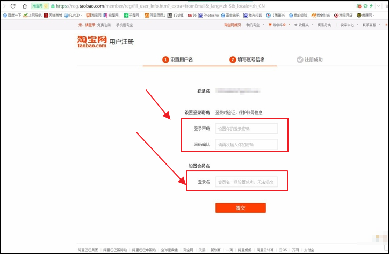Click the 登录名 member name input field

tap(247, 182)
